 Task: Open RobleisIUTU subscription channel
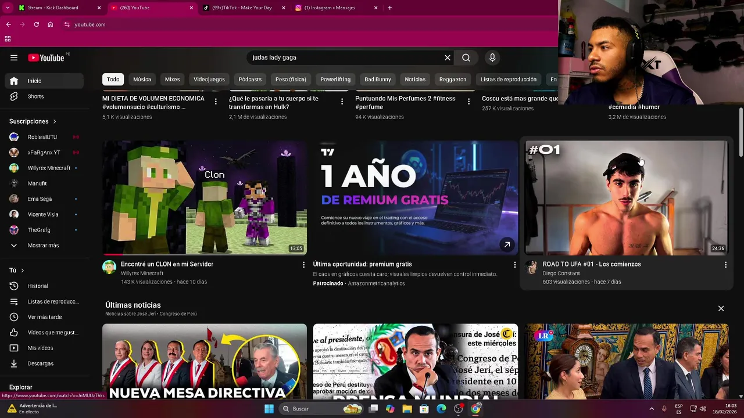click(x=45, y=137)
